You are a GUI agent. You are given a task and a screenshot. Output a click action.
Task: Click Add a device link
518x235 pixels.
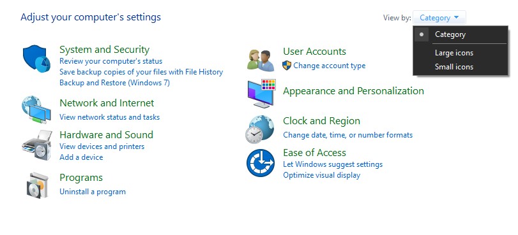pos(81,157)
